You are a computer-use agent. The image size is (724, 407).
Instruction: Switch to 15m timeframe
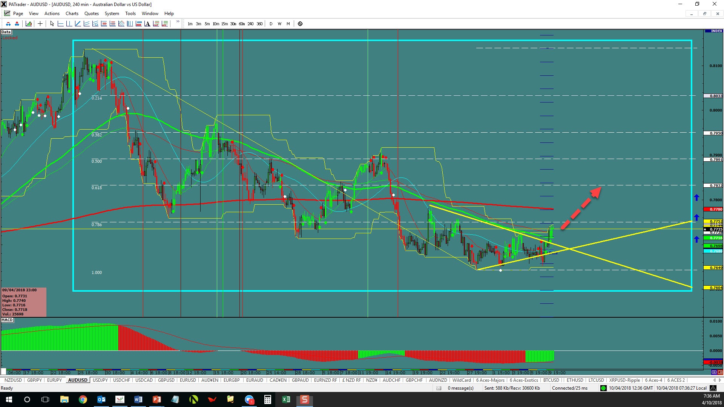[x=224, y=24]
